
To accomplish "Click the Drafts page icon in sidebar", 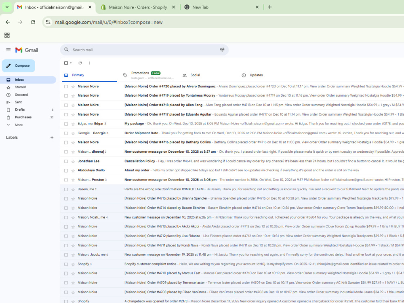I will click(x=8, y=110).
